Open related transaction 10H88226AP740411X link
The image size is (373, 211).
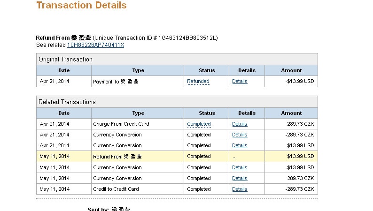(95, 45)
